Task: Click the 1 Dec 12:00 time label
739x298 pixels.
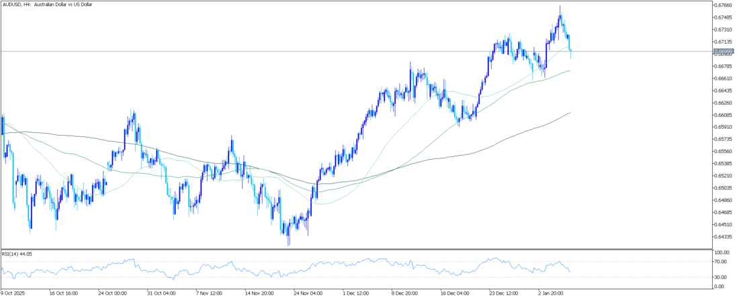Action: [x=356, y=293]
